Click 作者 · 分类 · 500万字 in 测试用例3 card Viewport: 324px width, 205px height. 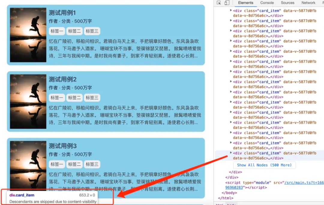coord(70,154)
